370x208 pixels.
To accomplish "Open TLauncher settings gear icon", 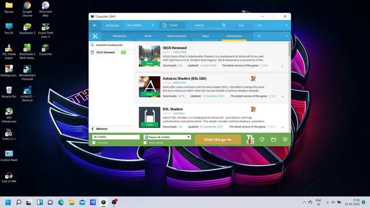I will click(x=285, y=139).
